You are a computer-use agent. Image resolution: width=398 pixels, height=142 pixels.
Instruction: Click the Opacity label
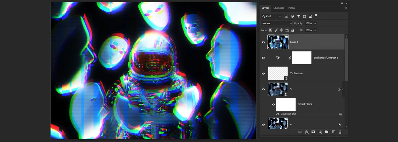point(298,23)
